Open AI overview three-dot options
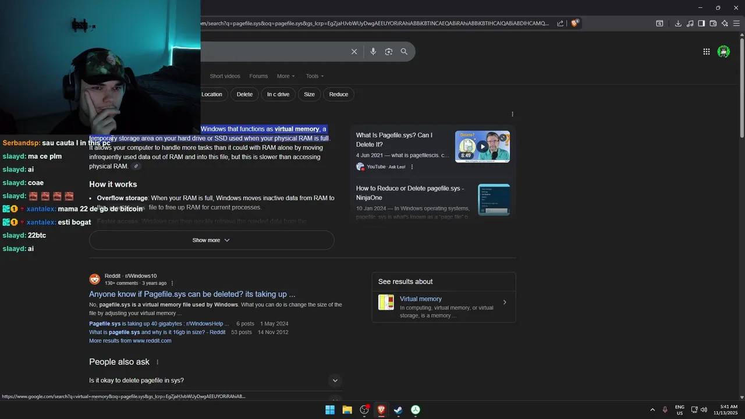 pyautogui.click(x=512, y=114)
